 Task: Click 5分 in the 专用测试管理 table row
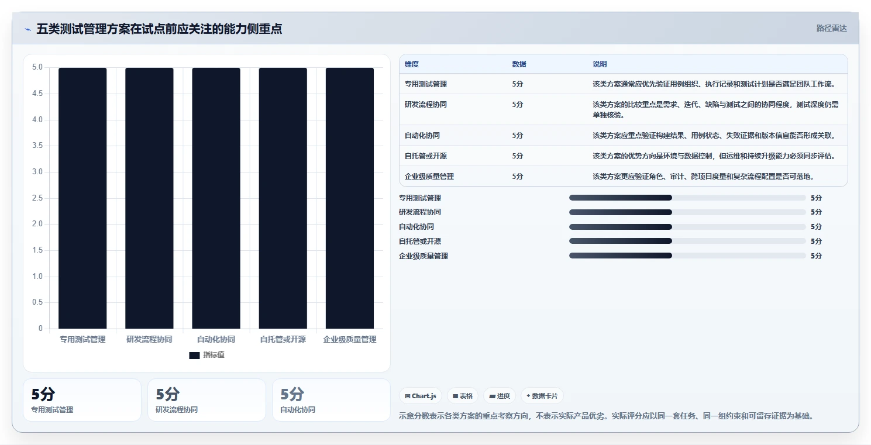(518, 84)
